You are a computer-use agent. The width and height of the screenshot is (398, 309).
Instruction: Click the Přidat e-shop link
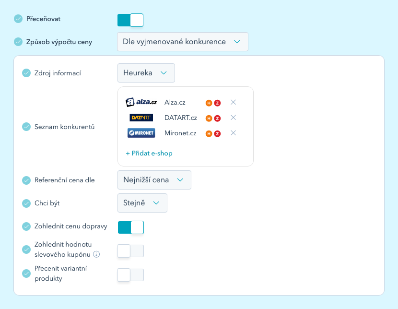(149, 154)
